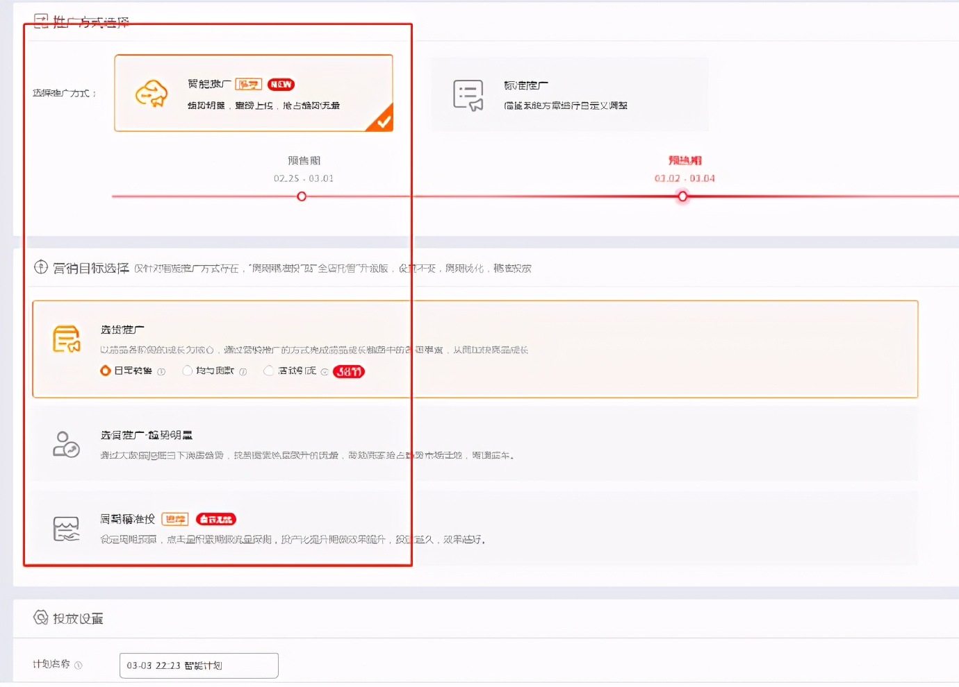The height and width of the screenshot is (687, 959).
Task: Select the first 日常销售 radio button
Action: tap(106, 371)
